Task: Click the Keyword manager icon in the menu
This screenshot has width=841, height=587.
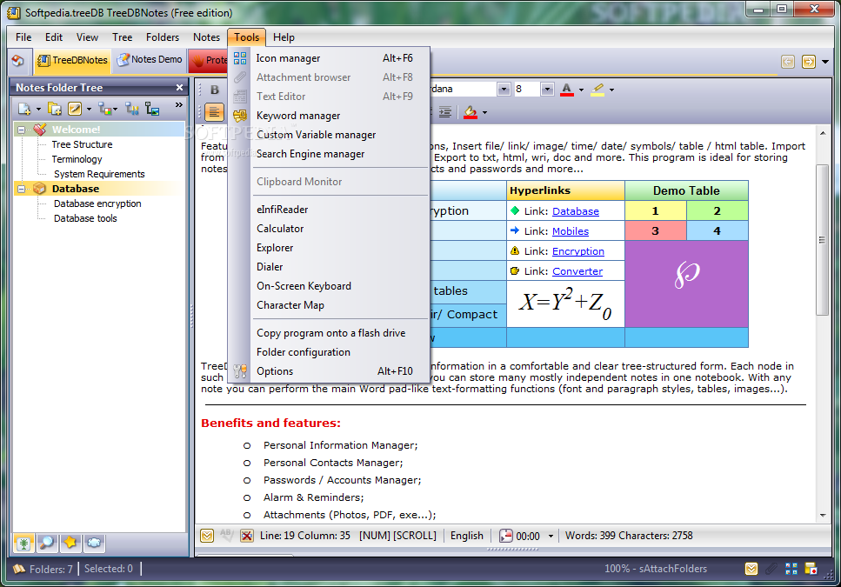Action: [x=240, y=116]
